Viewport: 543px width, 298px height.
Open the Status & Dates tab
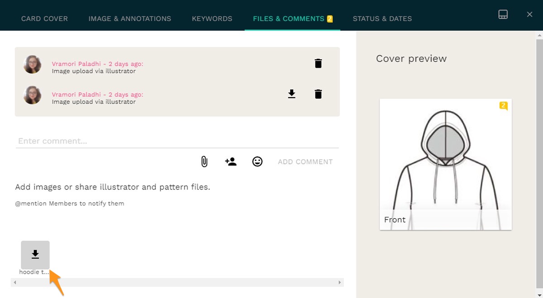point(382,19)
